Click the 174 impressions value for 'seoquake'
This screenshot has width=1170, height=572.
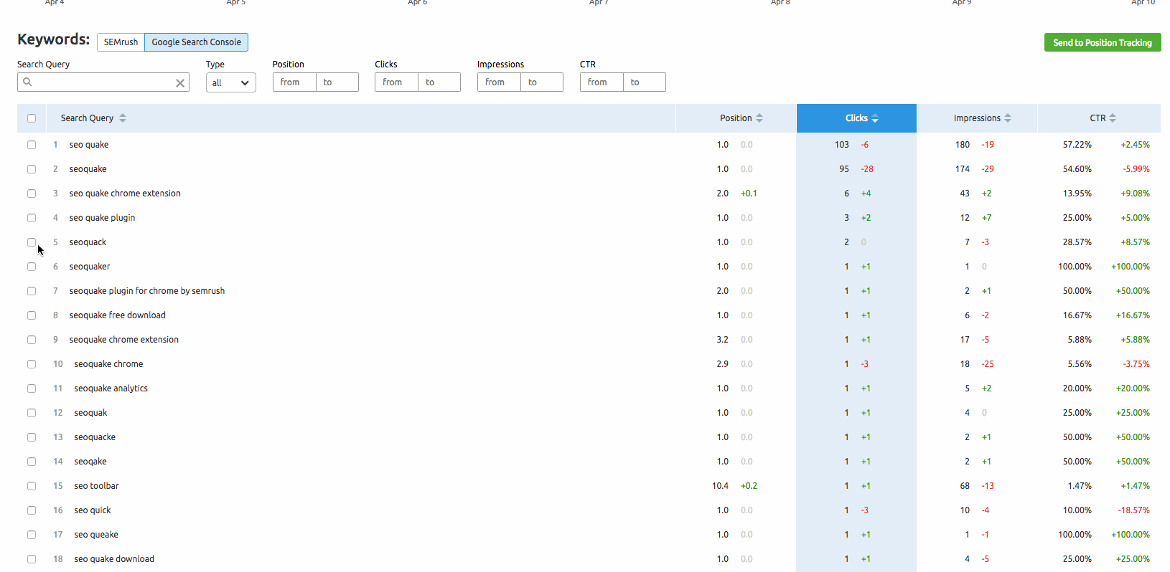(x=963, y=169)
